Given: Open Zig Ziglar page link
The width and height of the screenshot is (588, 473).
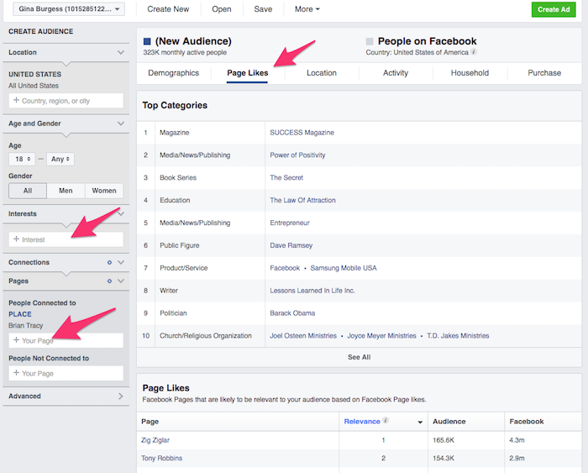Looking at the screenshot, I should (x=155, y=440).
